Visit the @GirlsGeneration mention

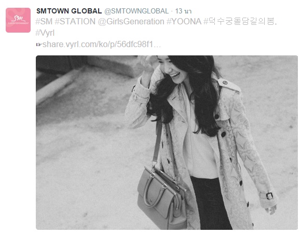[131, 21]
